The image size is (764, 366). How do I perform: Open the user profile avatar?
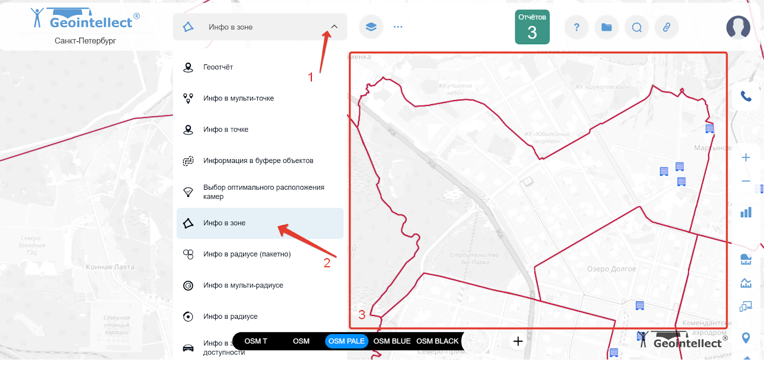click(x=738, y=27)
